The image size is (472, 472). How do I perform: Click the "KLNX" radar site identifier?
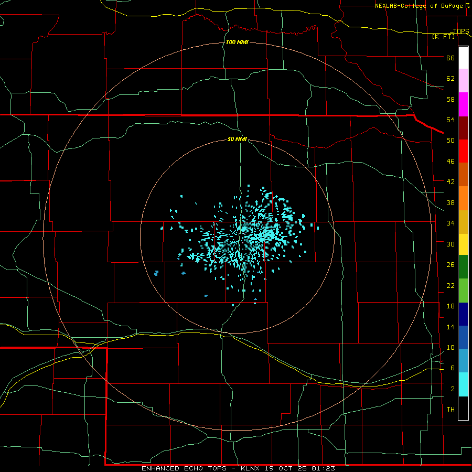(x=250, y=468)
